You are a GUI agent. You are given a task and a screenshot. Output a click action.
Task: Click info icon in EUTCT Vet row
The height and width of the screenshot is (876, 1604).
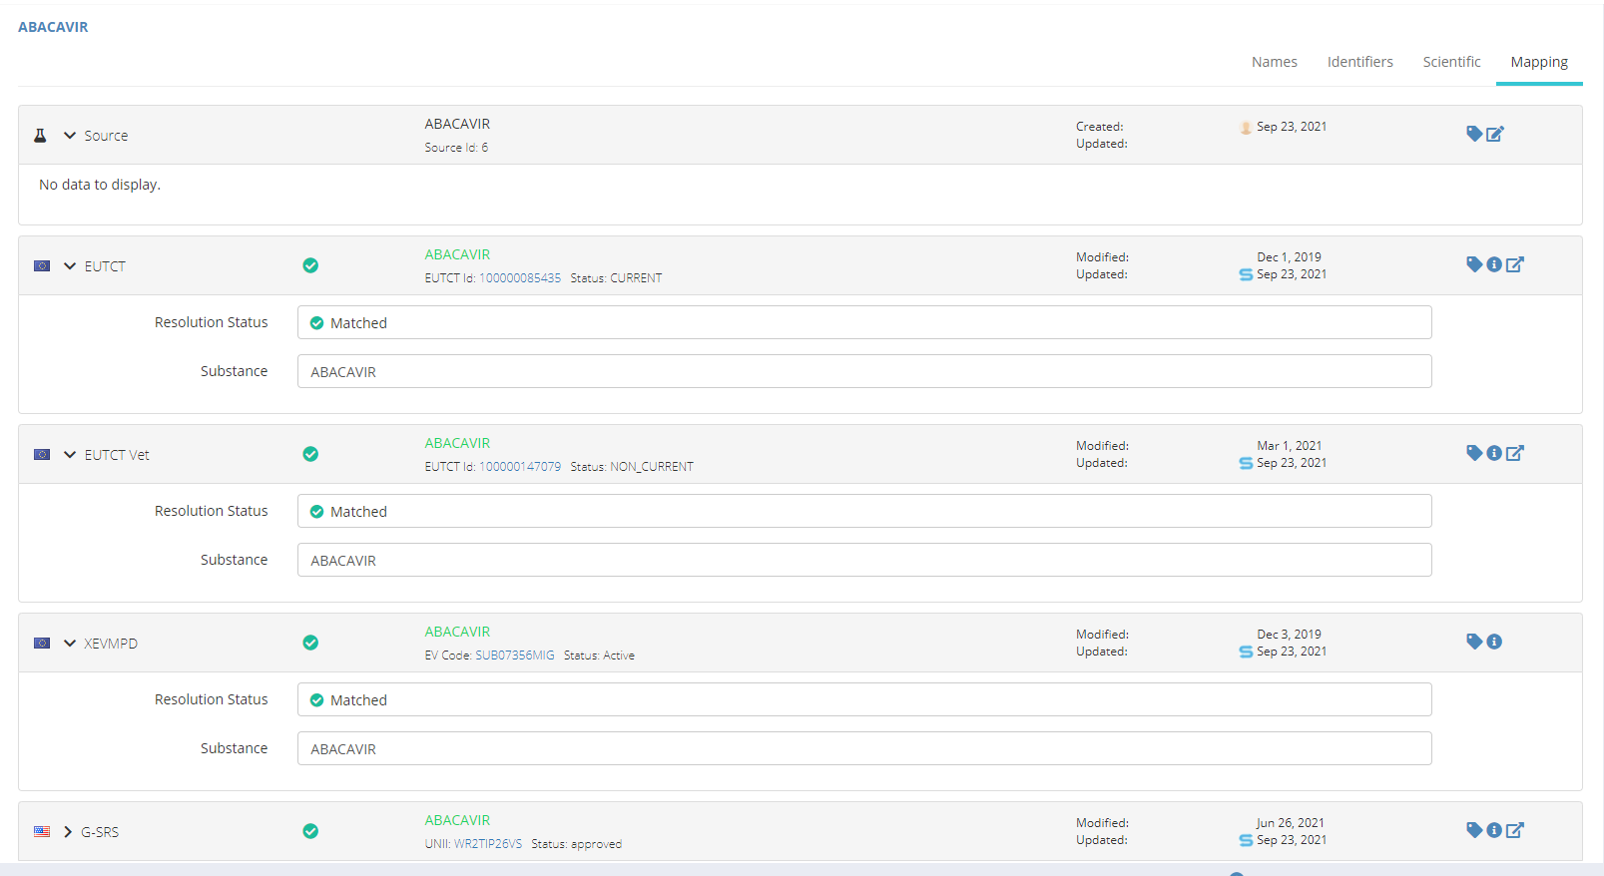[1494, 453]
